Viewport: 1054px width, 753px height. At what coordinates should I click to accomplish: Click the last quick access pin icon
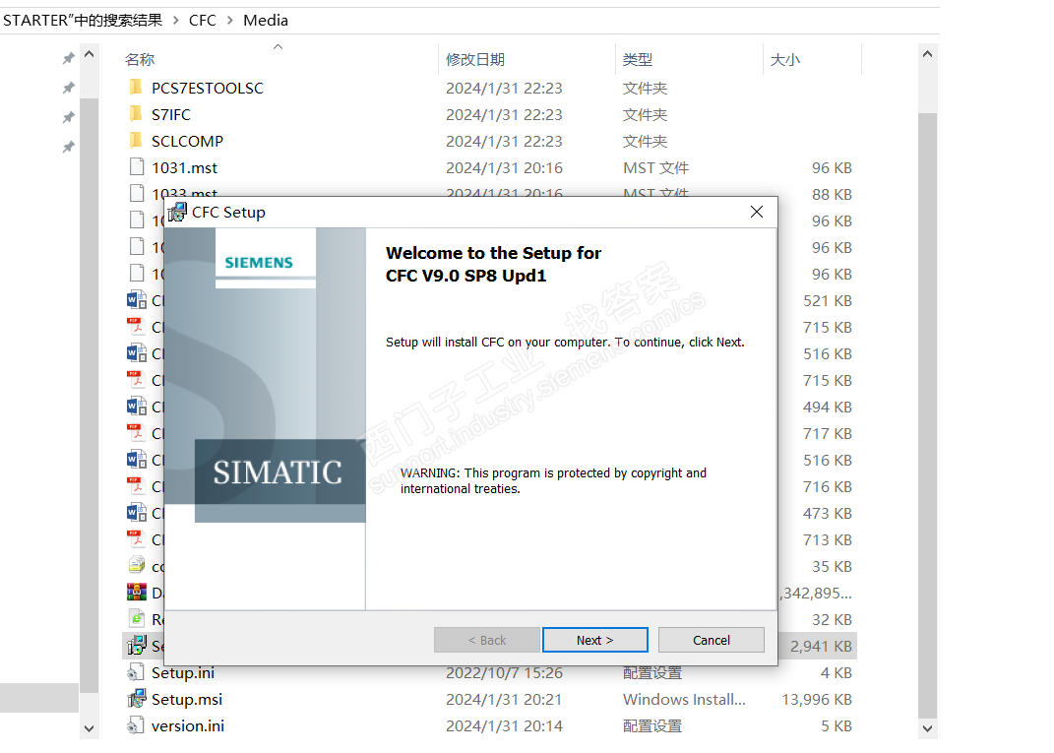[x=68, y=147]
